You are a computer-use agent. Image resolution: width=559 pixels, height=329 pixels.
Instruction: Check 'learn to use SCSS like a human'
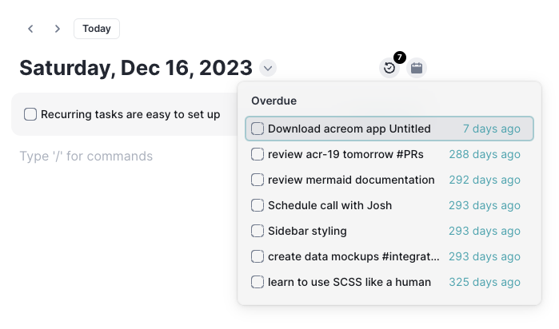258,282
